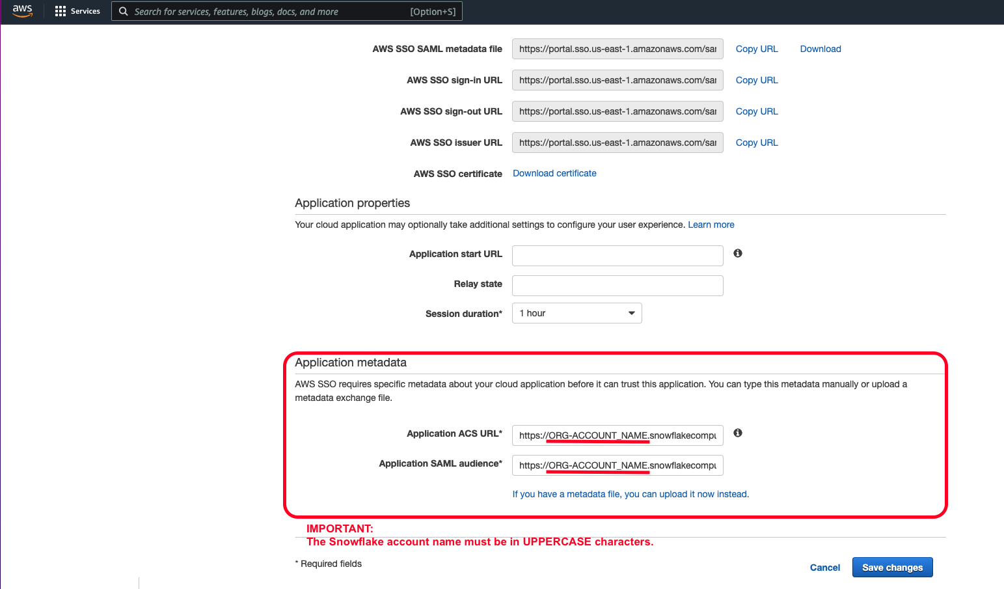This screenshot has height=589, width=1004.
Task: Copy URL for AWS SSO issuer URL
Action: click(756, 143)
